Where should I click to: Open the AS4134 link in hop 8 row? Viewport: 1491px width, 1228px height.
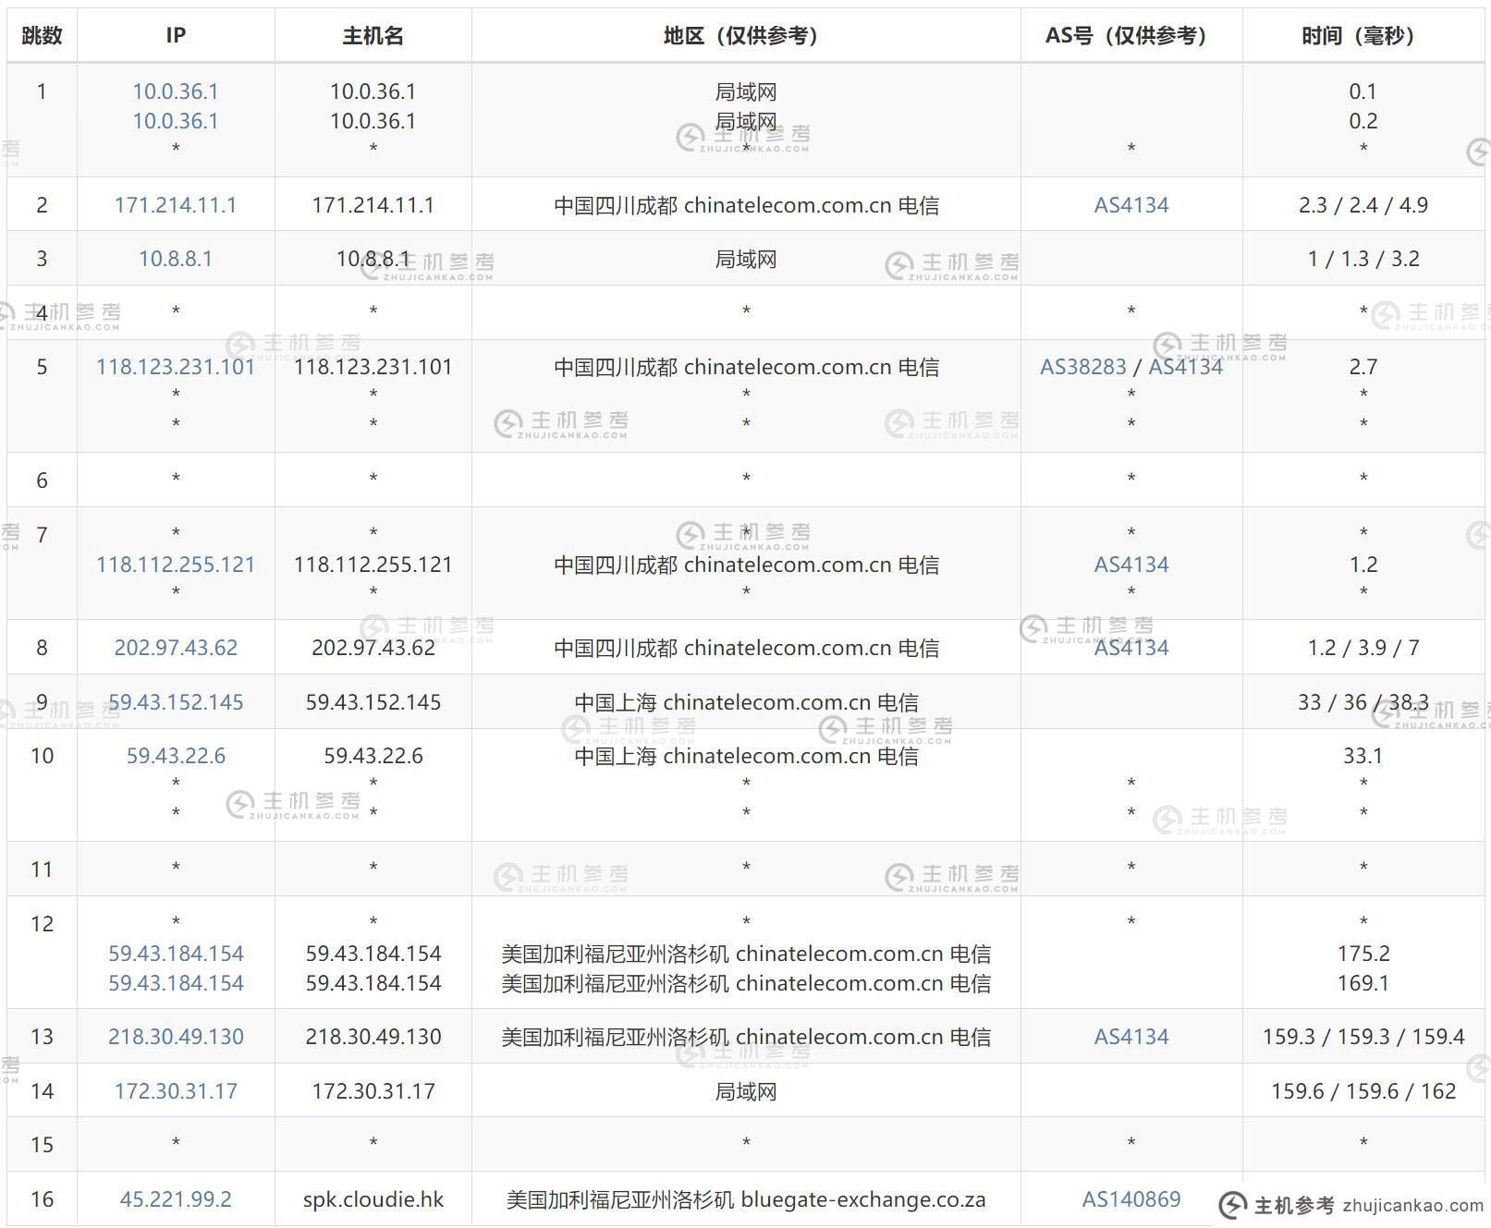(x=1131, y=648)
